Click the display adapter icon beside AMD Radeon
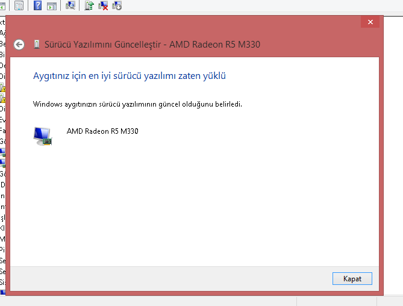 click(x=43, y=136)
